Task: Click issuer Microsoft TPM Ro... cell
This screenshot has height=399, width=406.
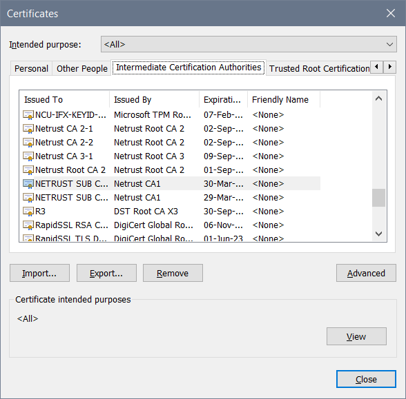Action: pyautogui.click(x=153, y=114)
